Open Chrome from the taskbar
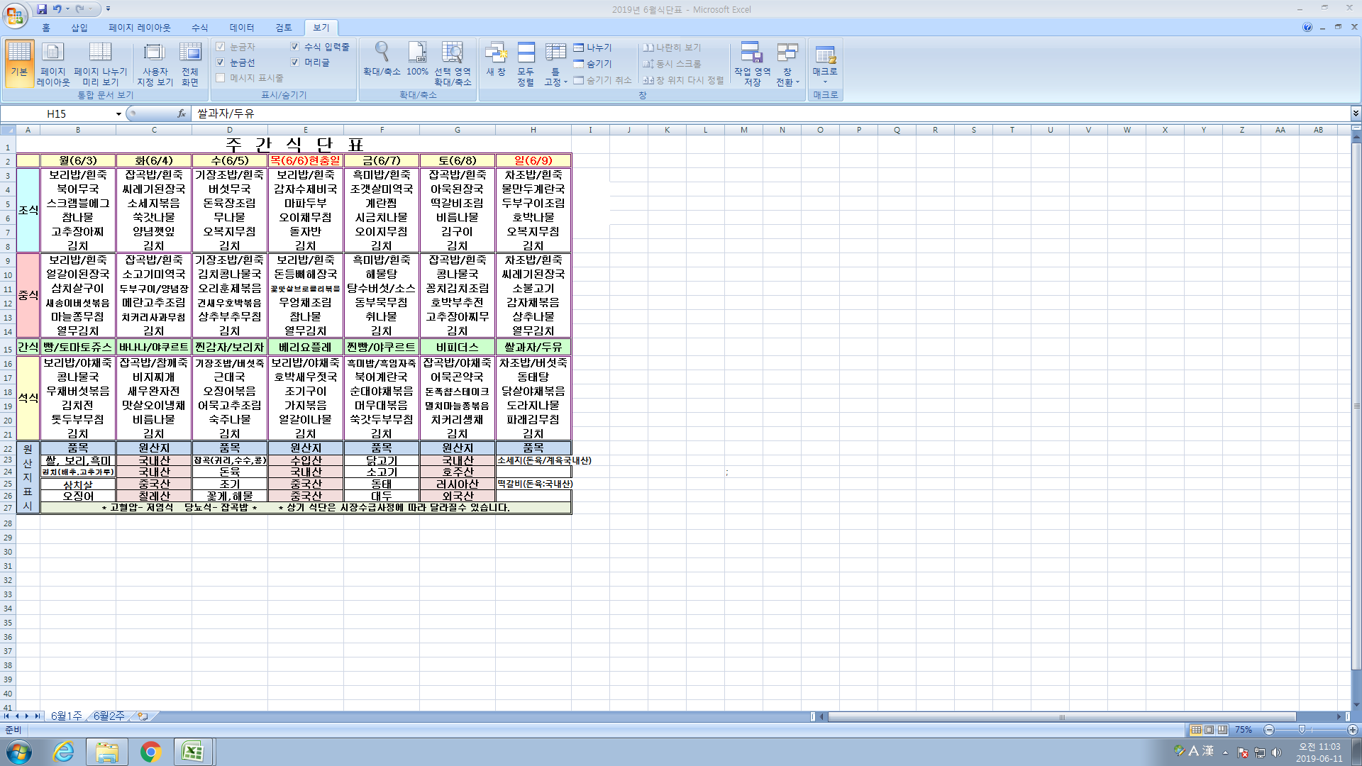This screenshot has height=766, width=1362. [x=150, y=751]
